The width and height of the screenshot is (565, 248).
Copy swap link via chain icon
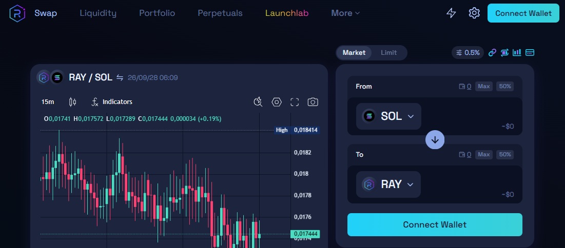click(x=492, y=53)
